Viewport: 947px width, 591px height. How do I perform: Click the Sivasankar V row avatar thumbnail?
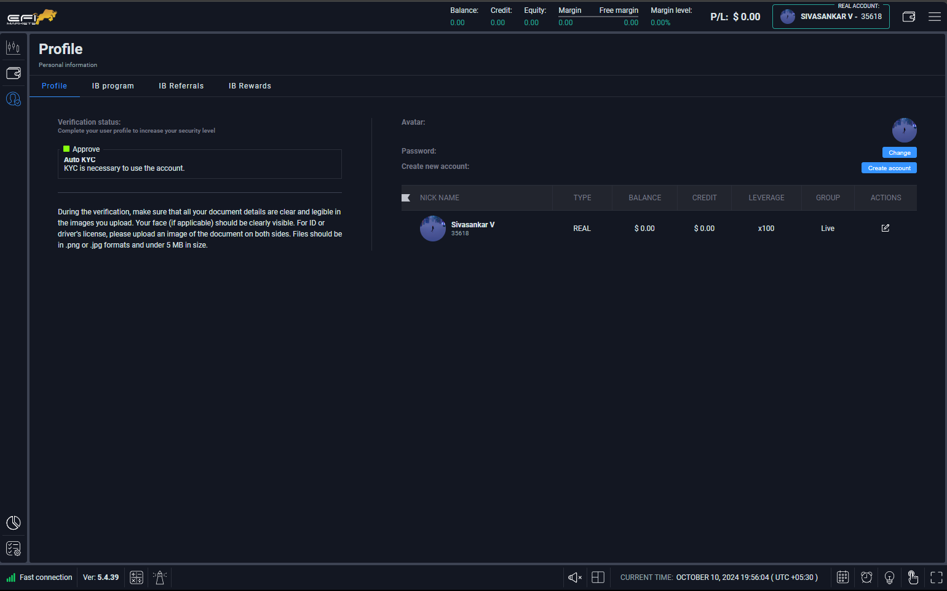coord(433,229)
